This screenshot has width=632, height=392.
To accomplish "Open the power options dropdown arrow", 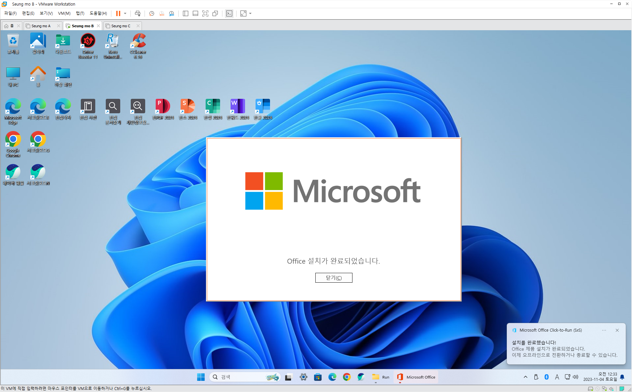I will point(125,13).
